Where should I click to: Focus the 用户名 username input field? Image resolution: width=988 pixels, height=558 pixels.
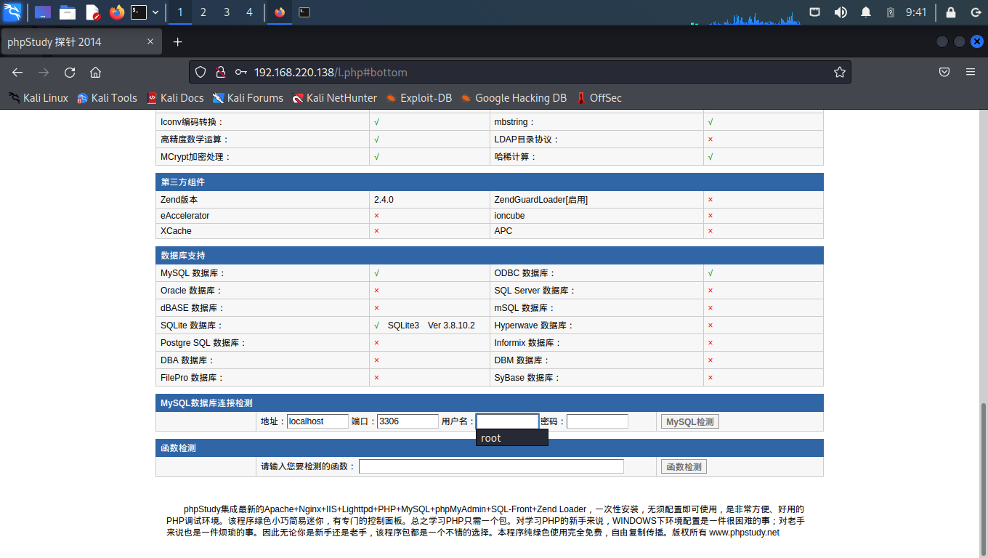(x=507, y=421)
